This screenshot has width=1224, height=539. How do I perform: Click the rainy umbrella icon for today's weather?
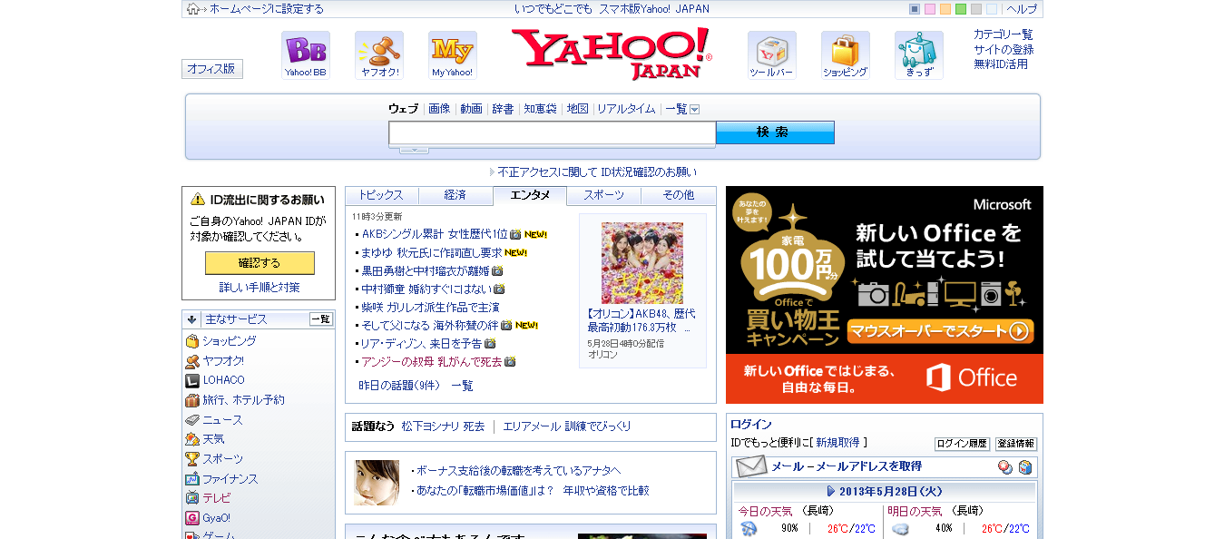(x=749, y=528)
